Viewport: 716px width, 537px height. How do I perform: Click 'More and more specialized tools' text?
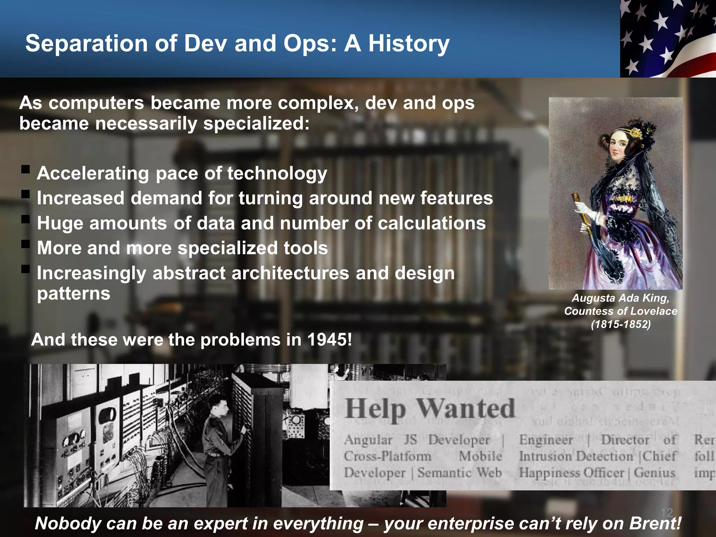182,248
